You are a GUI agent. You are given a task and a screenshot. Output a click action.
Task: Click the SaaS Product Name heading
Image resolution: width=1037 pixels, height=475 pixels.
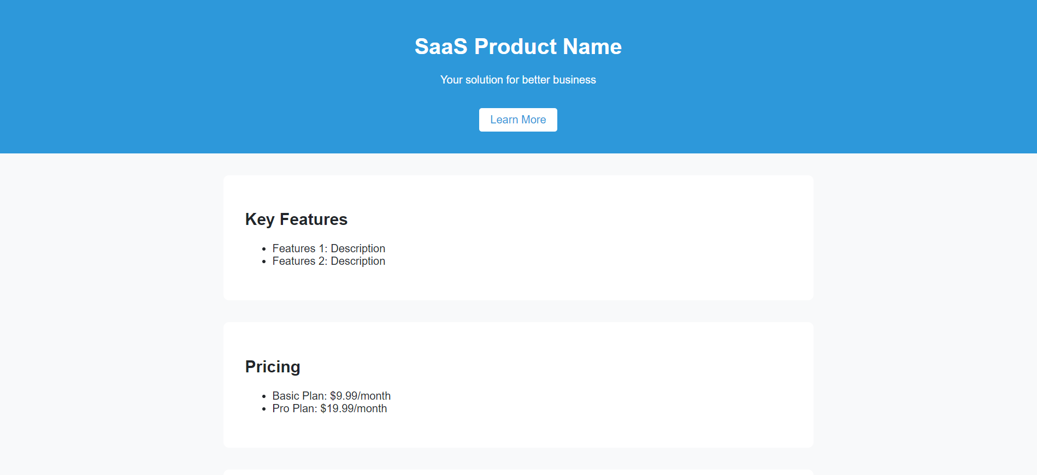tap(518, 46)
